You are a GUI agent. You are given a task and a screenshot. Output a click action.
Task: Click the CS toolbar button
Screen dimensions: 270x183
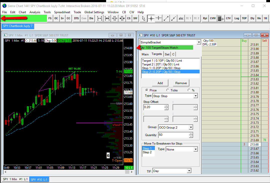[x=129, y=18]
